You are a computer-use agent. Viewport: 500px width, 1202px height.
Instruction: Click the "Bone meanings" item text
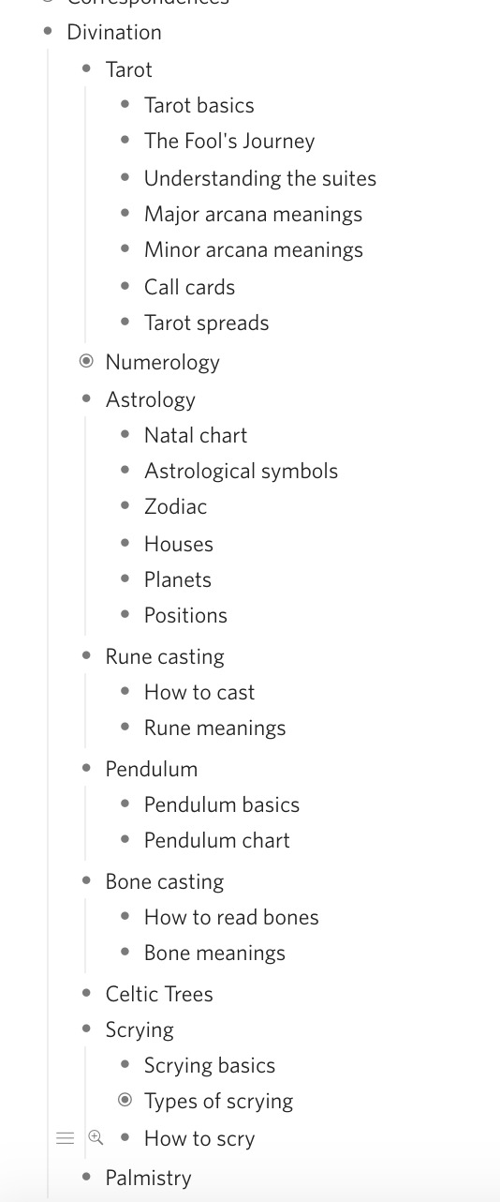tap(214, 953)
